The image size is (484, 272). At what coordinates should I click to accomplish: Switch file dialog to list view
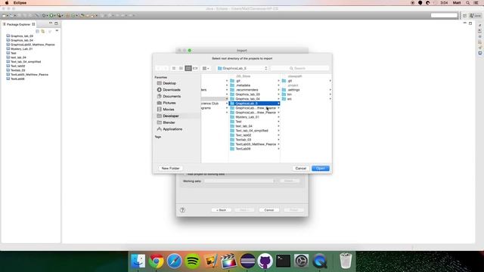[181, 68]
